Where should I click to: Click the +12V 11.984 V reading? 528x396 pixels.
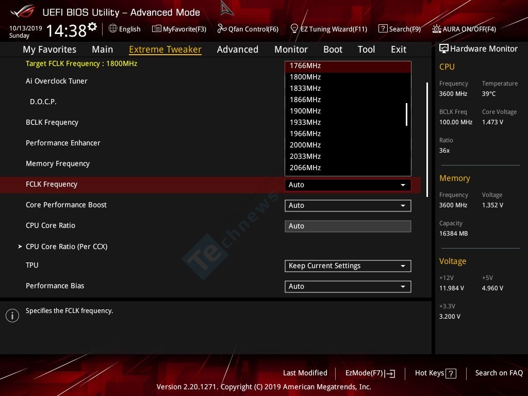[x=452, y=288]
